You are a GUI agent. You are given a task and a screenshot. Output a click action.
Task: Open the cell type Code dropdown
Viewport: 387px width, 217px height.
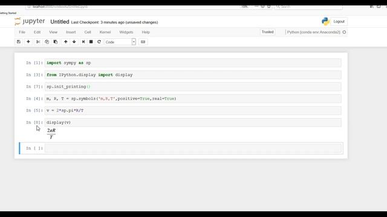click(x=120, y=42)
